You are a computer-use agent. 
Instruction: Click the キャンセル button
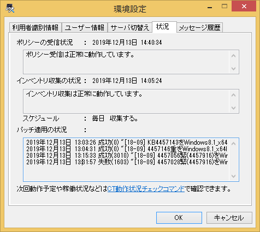[229, 218]
